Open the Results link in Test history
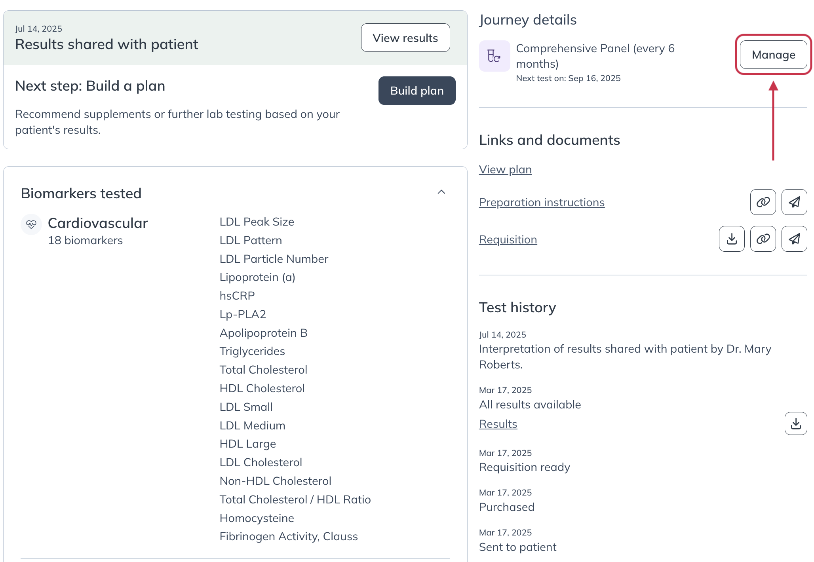The height and width of the screenshot is (562, 814). (x=498, y=424)
